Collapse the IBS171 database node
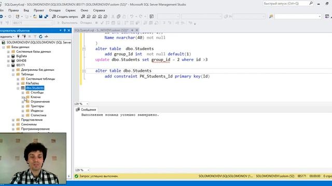 8,66
